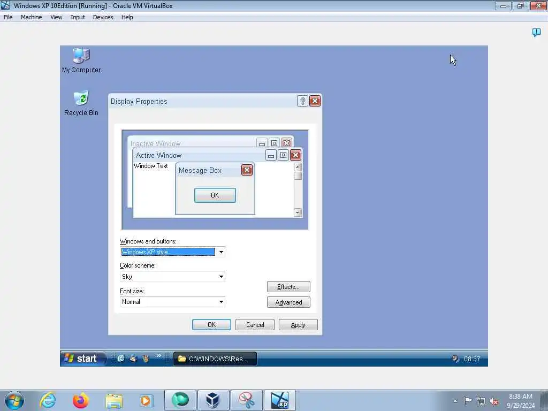The image size is (548, 411).
Task: Click the muted volume tray icon
Action: point(494,401)
